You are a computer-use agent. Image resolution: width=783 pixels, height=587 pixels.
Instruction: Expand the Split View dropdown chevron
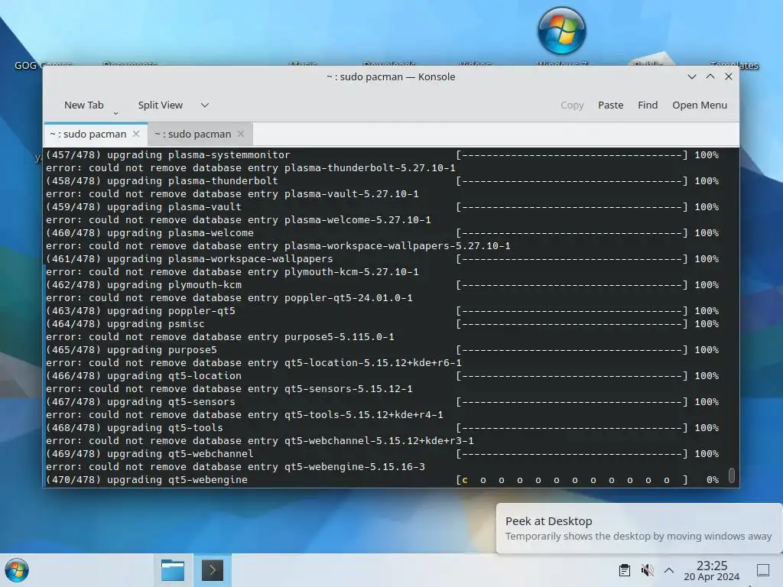click(x=205, y=105)
